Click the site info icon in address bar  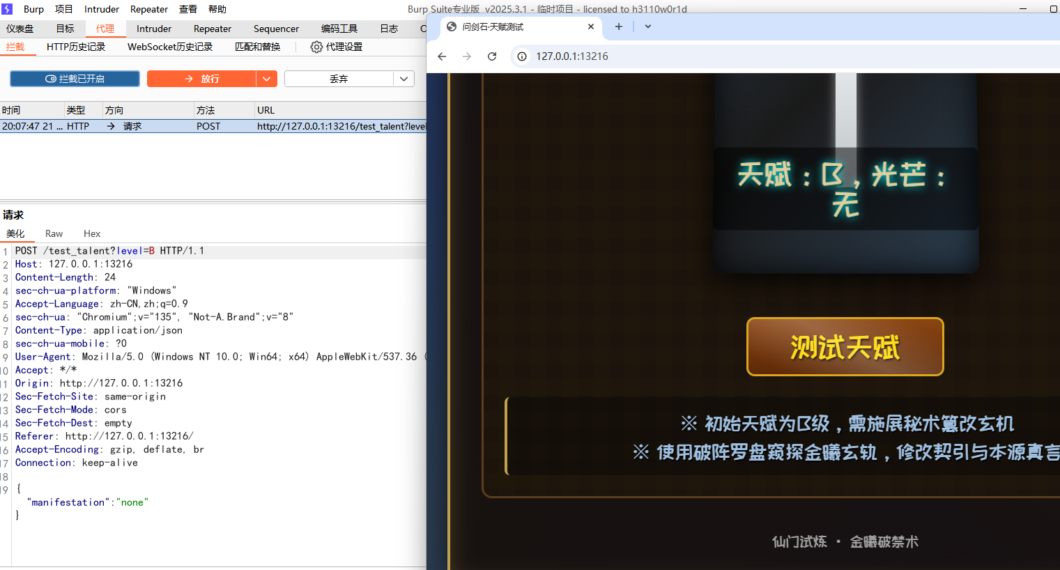tap(521, 56)
